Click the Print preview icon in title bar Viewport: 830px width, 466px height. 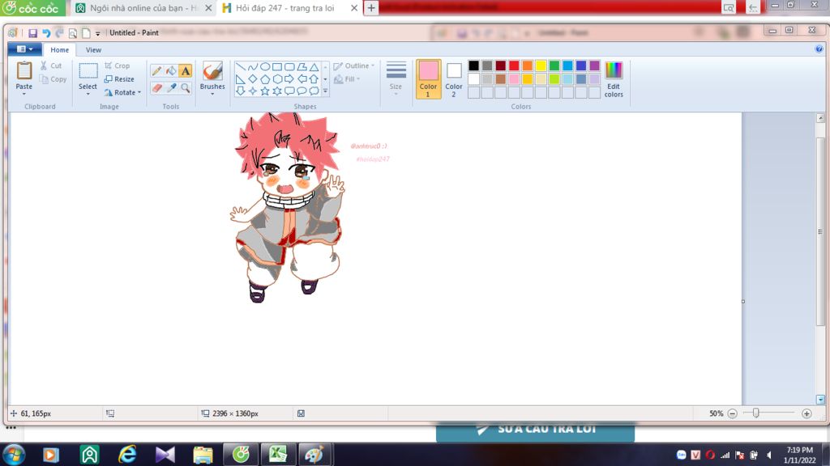pyautogui.click(x=72, y=32)
